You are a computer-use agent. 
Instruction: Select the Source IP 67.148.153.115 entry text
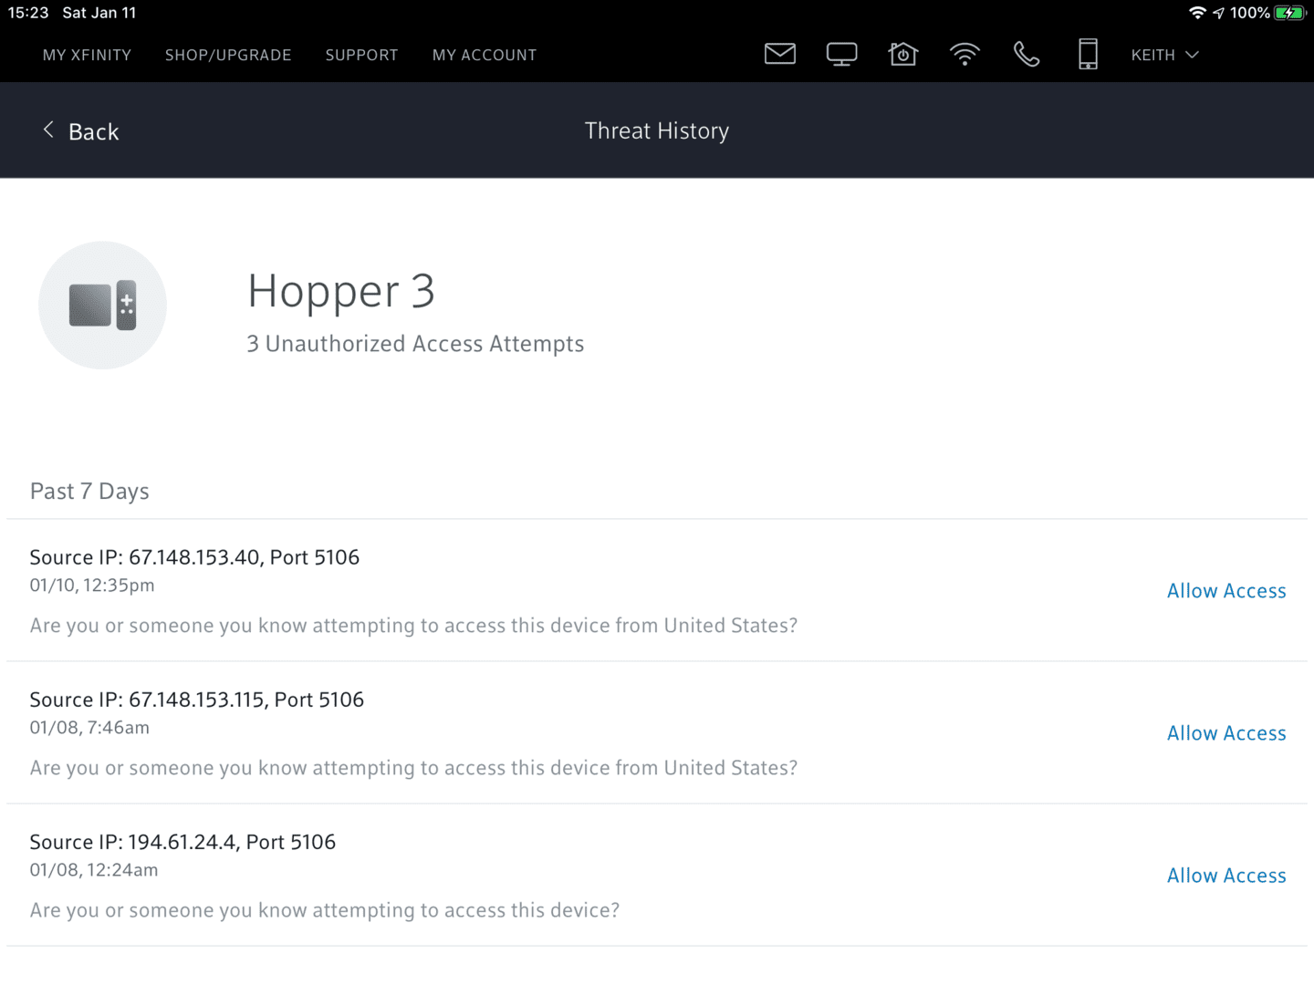(197, 700)
